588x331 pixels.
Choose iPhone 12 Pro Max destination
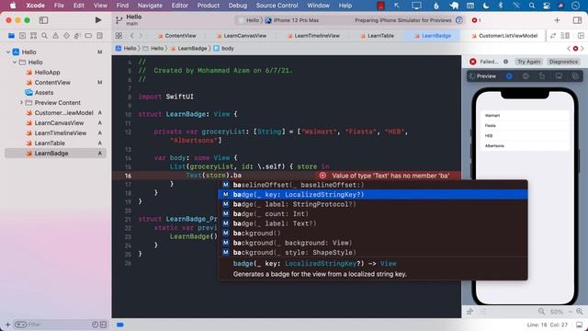coord(292,20)
